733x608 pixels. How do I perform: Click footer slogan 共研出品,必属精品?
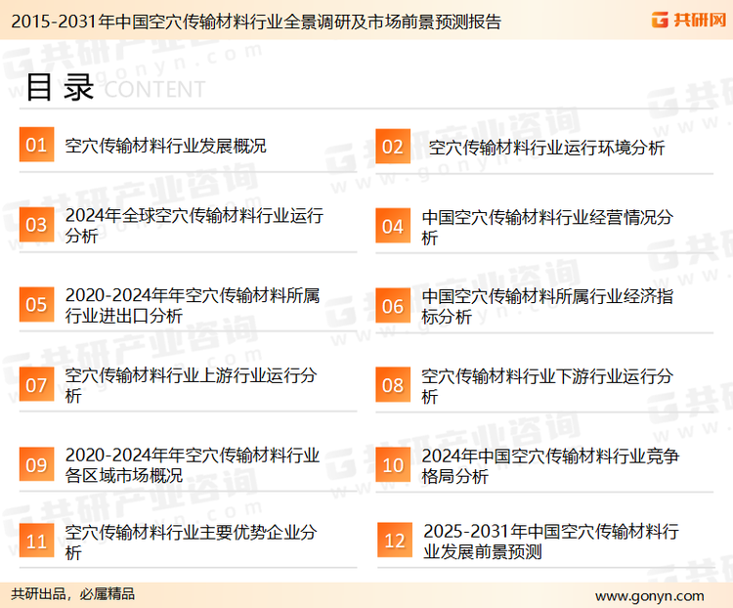[x=73, y=594]
